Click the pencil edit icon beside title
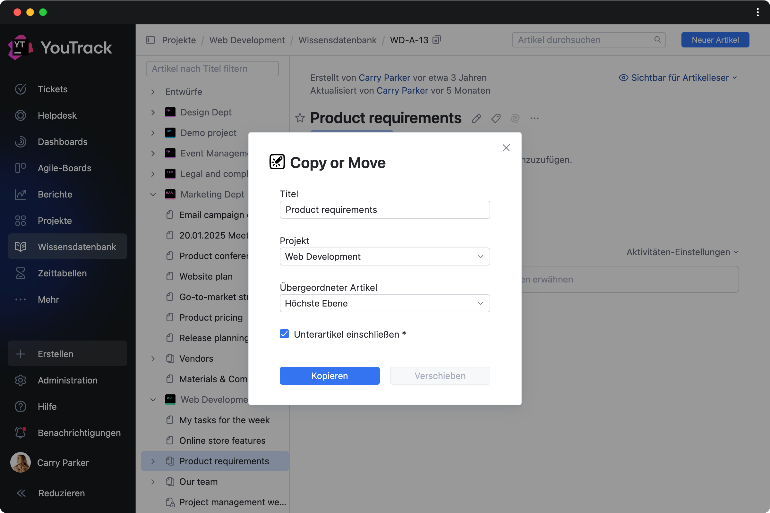This screenshot has width=770, height=513. 476,118
